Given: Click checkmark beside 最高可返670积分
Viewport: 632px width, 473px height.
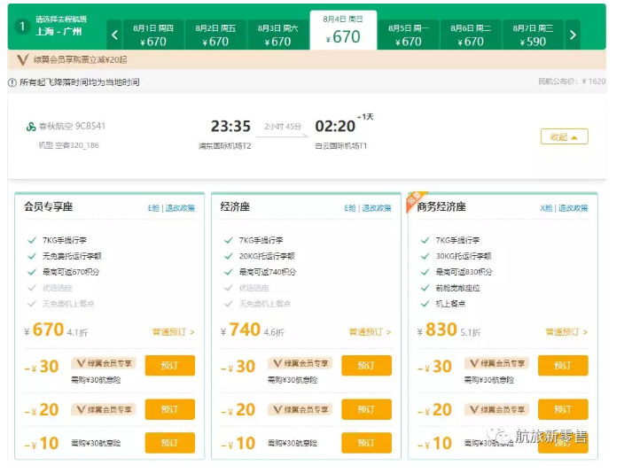Looking at the screenshot, I should [x=32, y=272].
